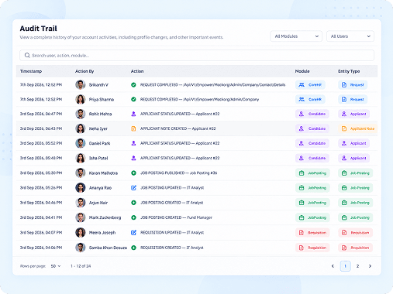Click the Applicant Note entity tag
This screenshot has height=294, width=393.
click(358, 128)
